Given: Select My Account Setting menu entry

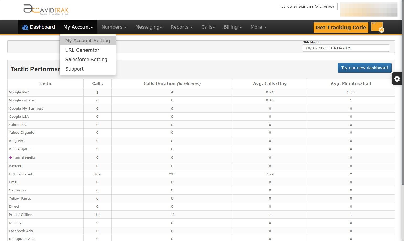Looking at the screenshot, I should coord(88,41).
